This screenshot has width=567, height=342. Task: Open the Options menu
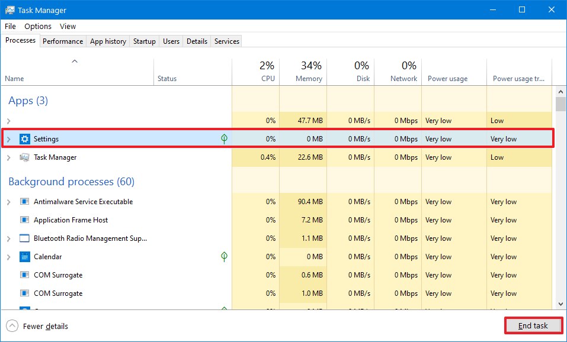[x=38, y=27]
